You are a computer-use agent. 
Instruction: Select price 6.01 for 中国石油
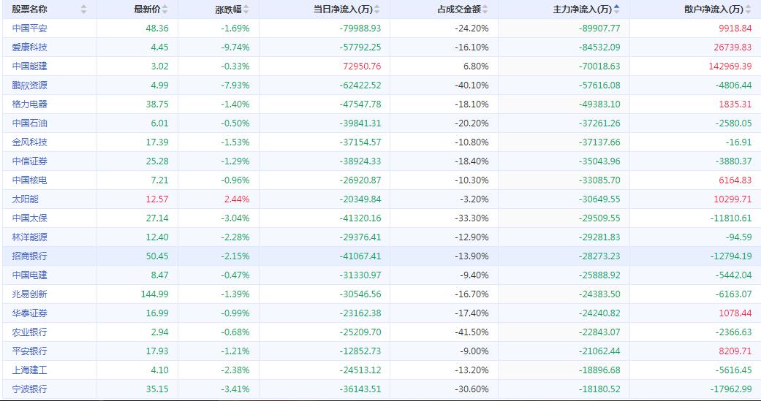(159, 123)
